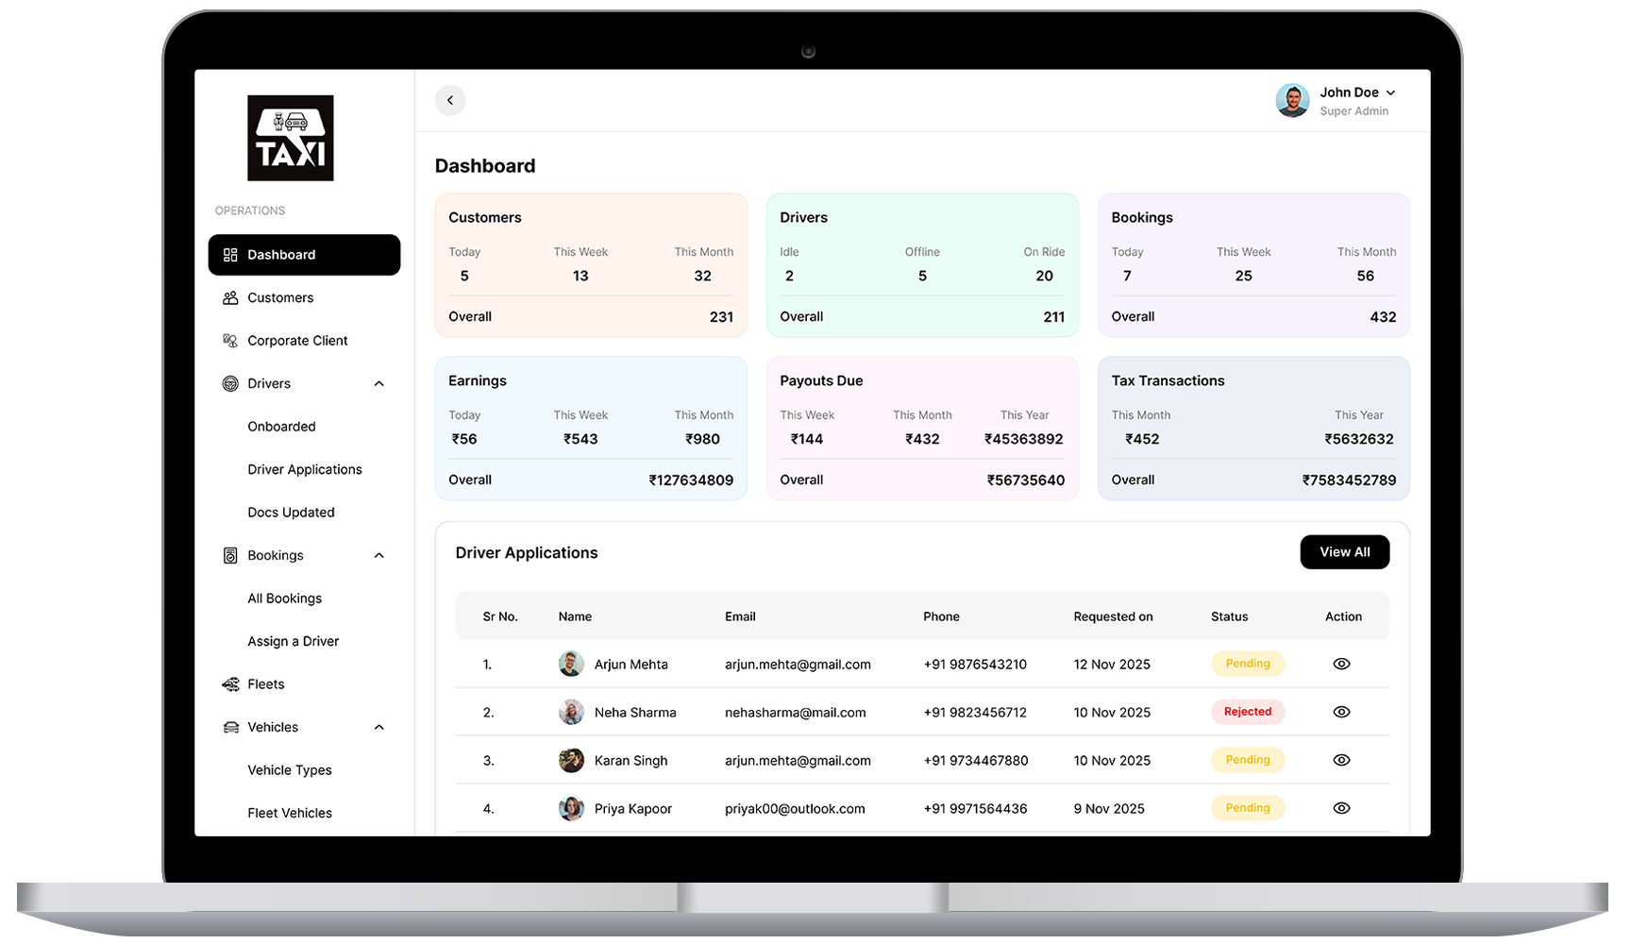Click the eye icon for Priya Kapoor
This screenshot has height=944, width=1631.
[1342, 808]
